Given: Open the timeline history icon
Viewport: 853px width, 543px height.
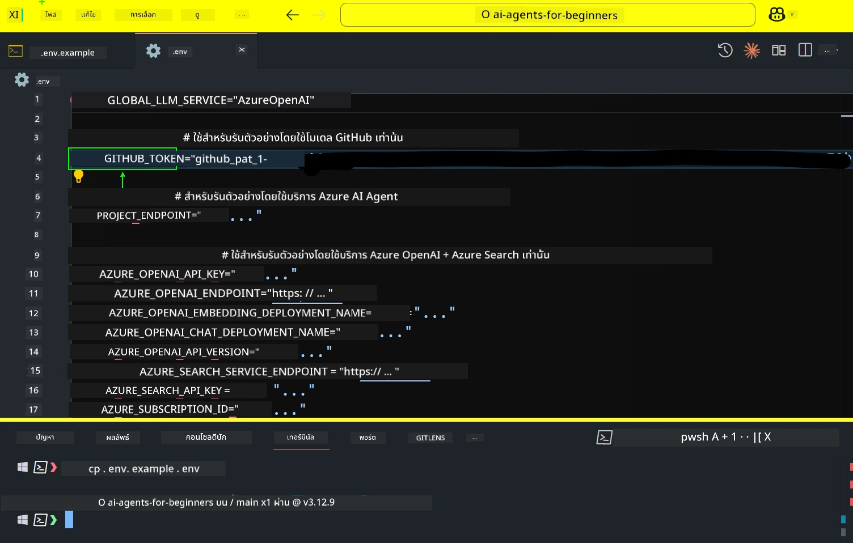Looking at the screenshot, I should [x=725, y=50].
